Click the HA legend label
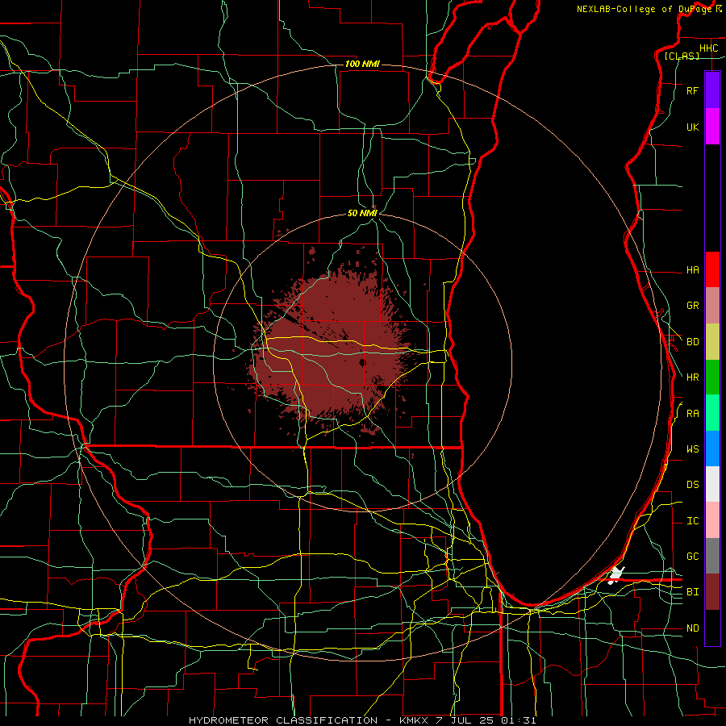The width and height of the screenshot is (726, 726). [692, 270]
